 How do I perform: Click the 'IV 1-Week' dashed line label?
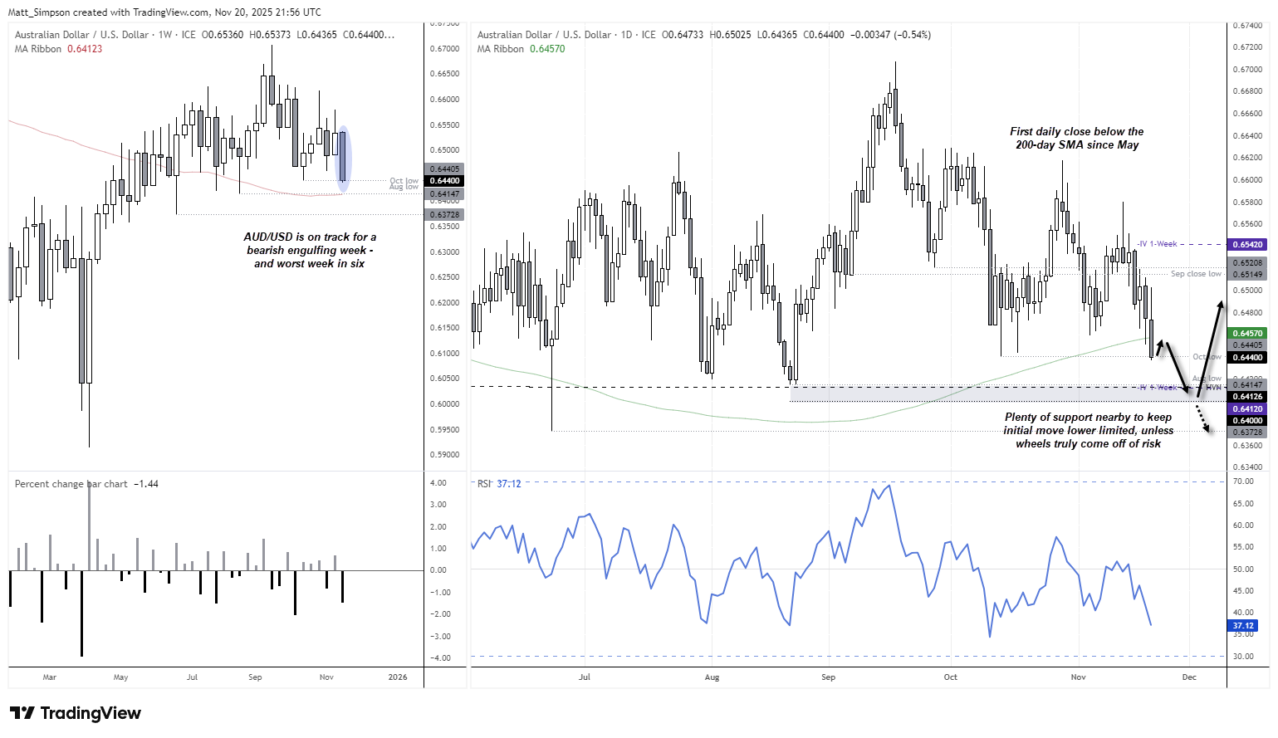click(1158, 244)
